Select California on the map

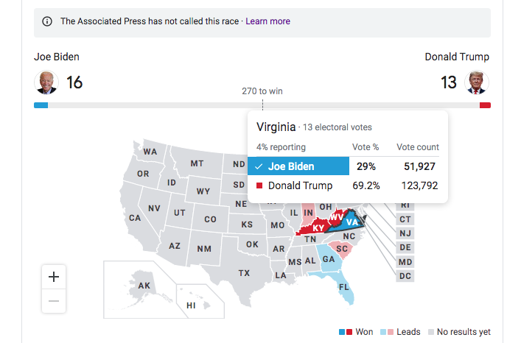coord(136,219)
